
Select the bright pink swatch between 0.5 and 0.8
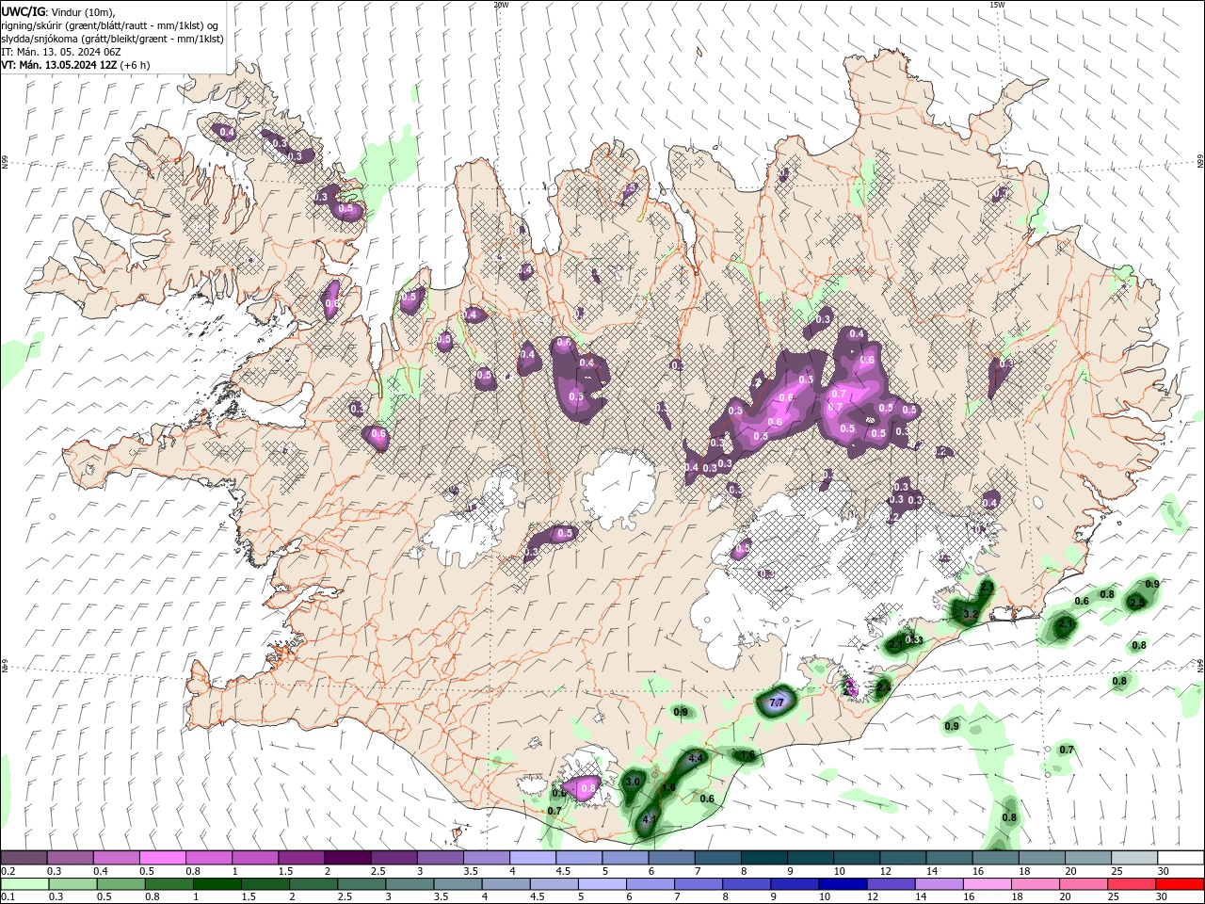click(162, 858)
